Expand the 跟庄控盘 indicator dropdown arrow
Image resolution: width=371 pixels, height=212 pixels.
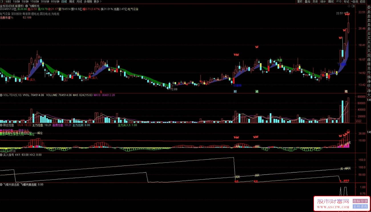(x=1, y=125)
